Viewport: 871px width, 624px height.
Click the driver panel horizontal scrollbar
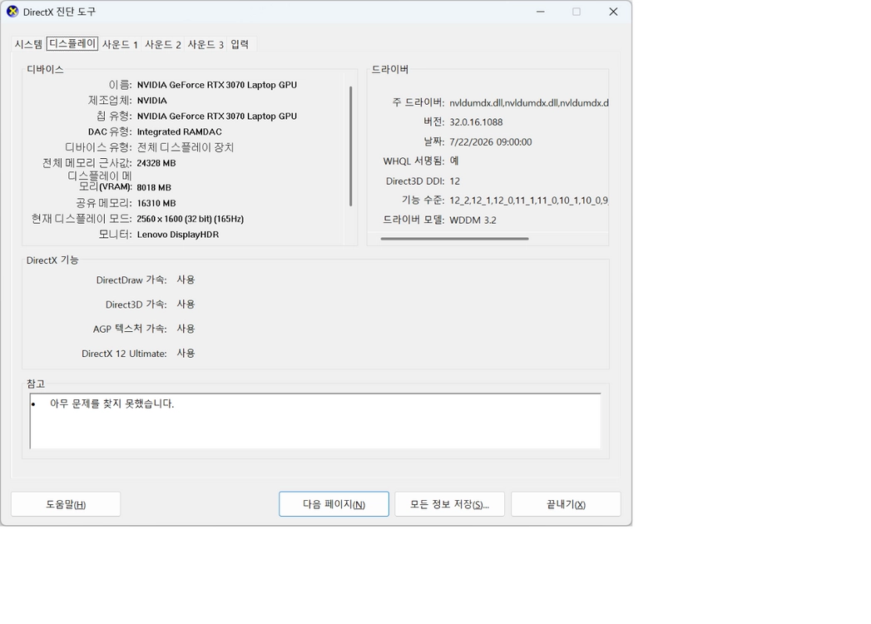(x=454, y=239)
